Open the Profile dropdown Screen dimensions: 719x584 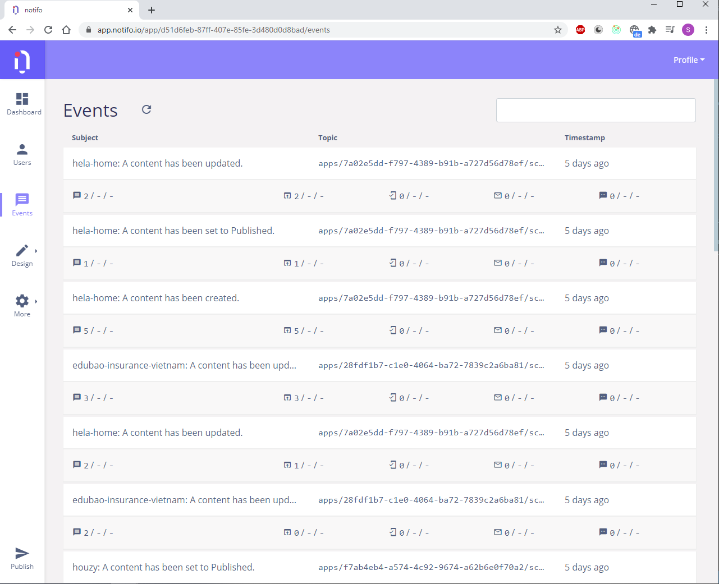[689, 60]
